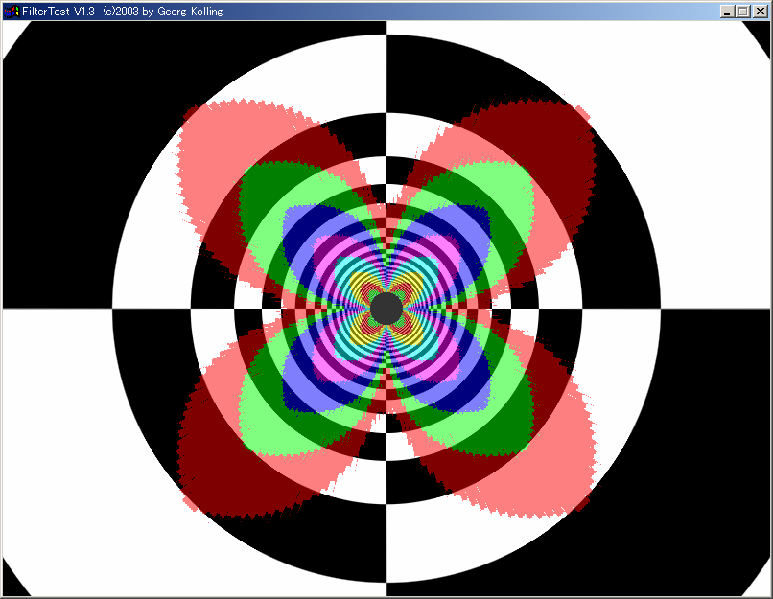Minimize the FilterTest window
This screenshot has width=773, height=599.
click(727, 12)
